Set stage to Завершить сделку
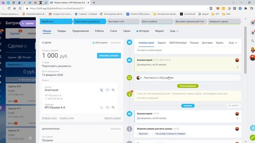 click(x=224, y=21)
